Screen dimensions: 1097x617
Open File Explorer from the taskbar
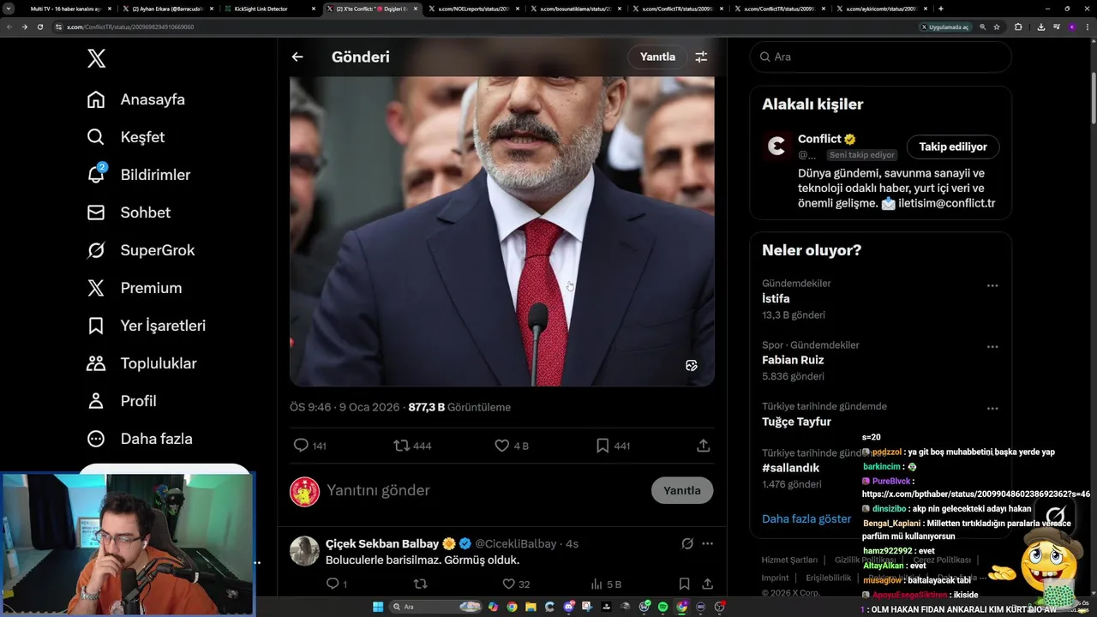531,607
